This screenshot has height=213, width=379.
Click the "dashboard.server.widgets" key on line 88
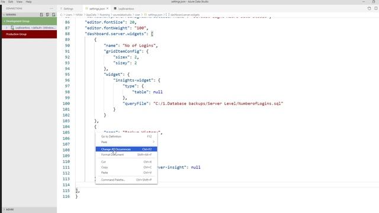(115, 34)
